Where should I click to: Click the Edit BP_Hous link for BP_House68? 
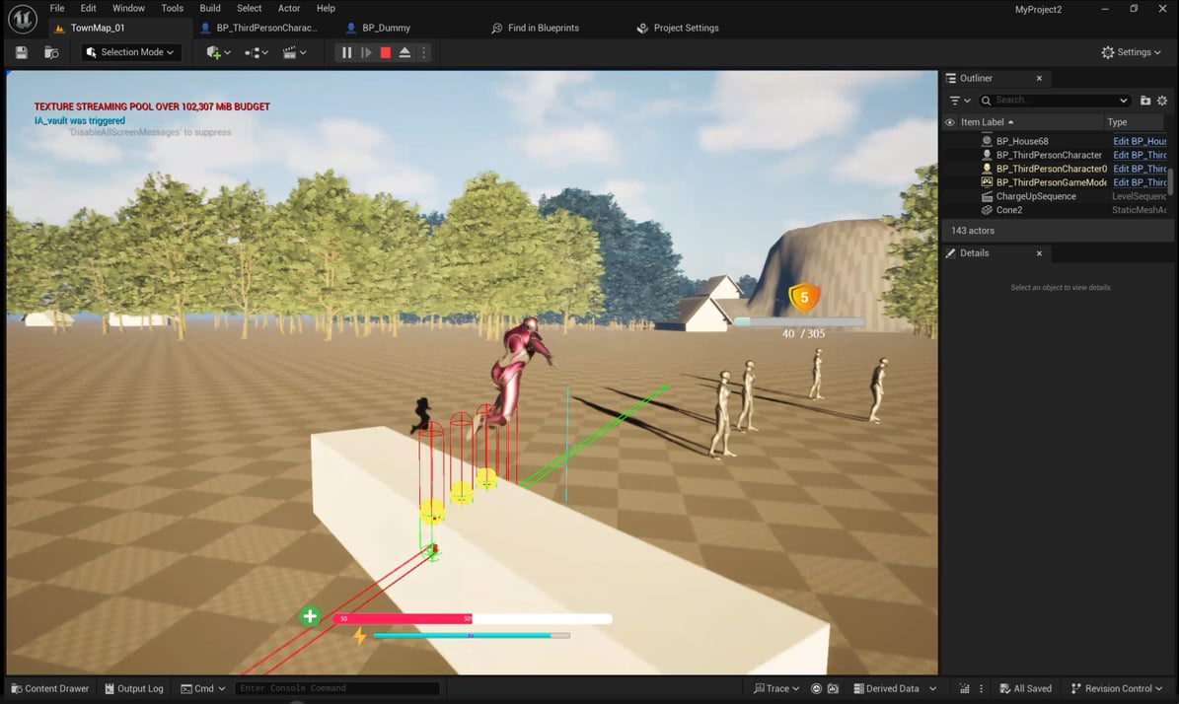pos(1140,141)
